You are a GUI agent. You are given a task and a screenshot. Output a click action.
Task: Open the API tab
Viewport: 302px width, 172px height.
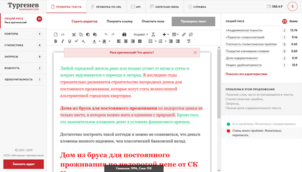(x=136, y=7)
